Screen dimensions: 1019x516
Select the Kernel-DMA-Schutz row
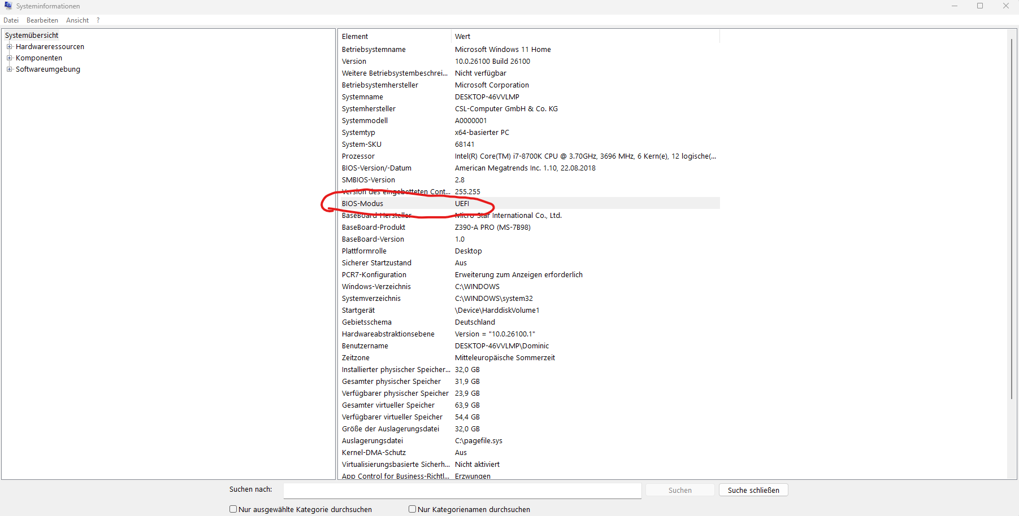[529, 453]
